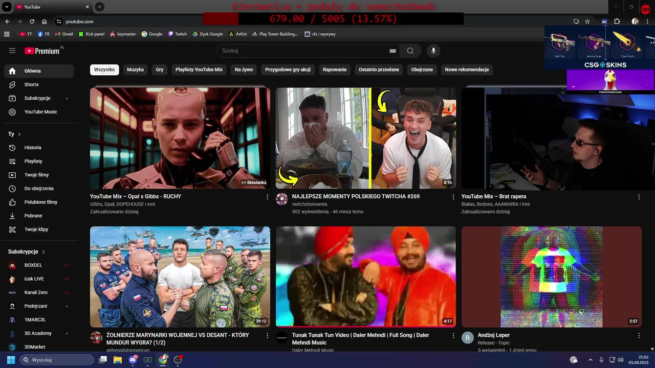Open the YouTube hamburger guide menu
655x368 pixels.
(x=12, y=51)
